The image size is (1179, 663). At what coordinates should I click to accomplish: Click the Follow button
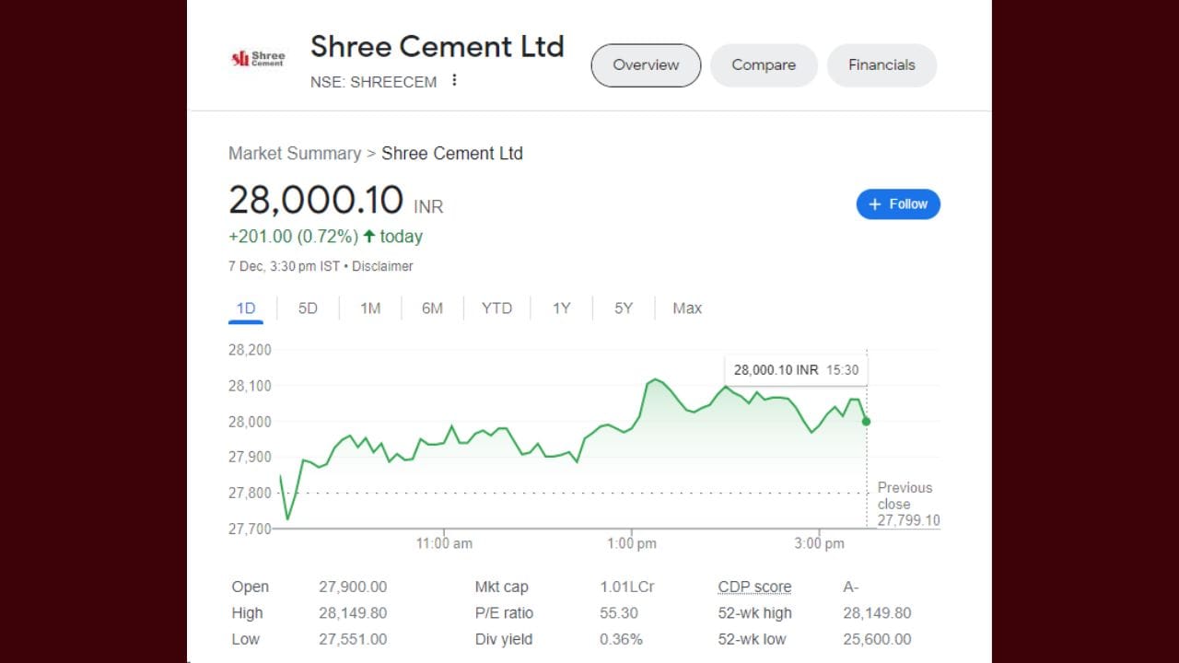(x=898, y=204)
